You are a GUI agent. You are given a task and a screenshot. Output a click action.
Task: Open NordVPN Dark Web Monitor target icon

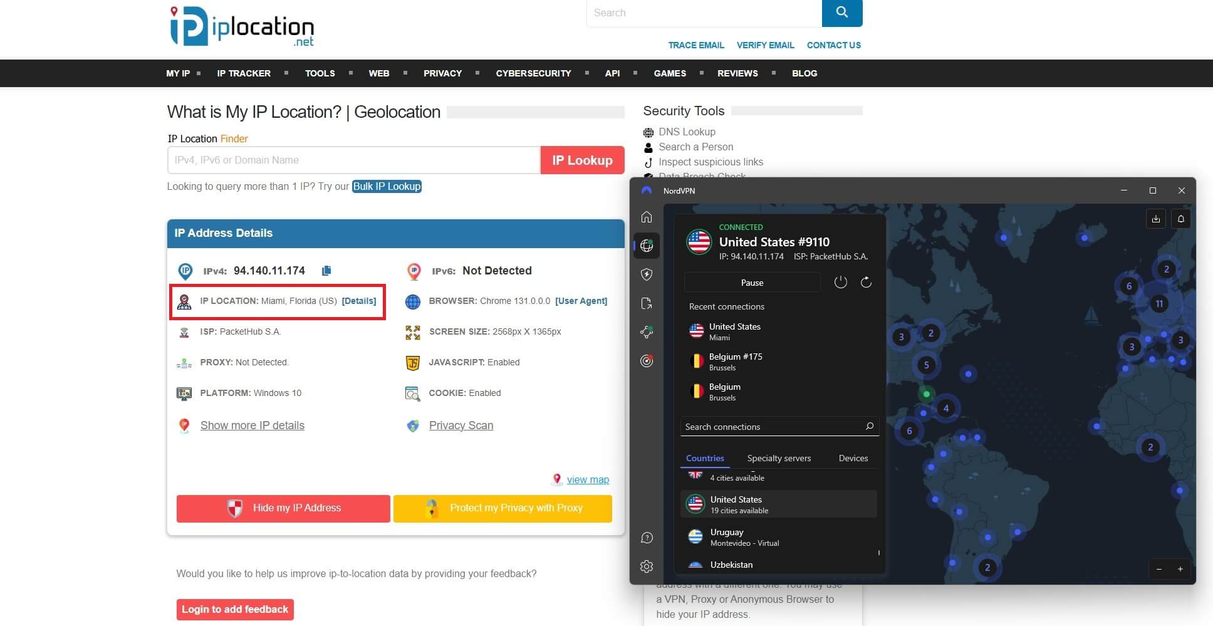coord(647,361)
